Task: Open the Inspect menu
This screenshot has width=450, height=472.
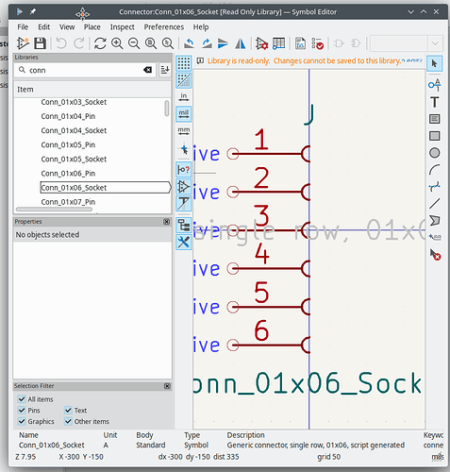Action: [x=123, y=27]
